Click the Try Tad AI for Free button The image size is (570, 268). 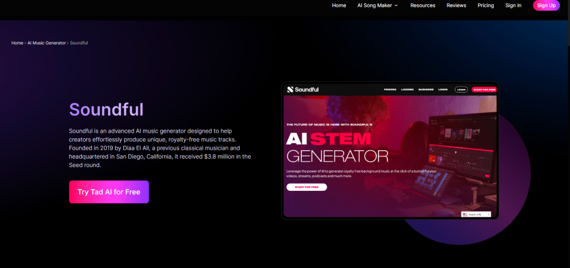pos(109,192)
